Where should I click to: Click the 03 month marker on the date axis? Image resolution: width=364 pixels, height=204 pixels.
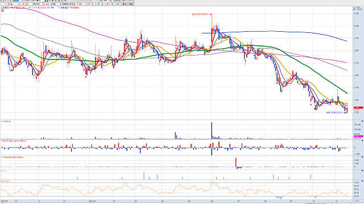[x=136, y=201]
